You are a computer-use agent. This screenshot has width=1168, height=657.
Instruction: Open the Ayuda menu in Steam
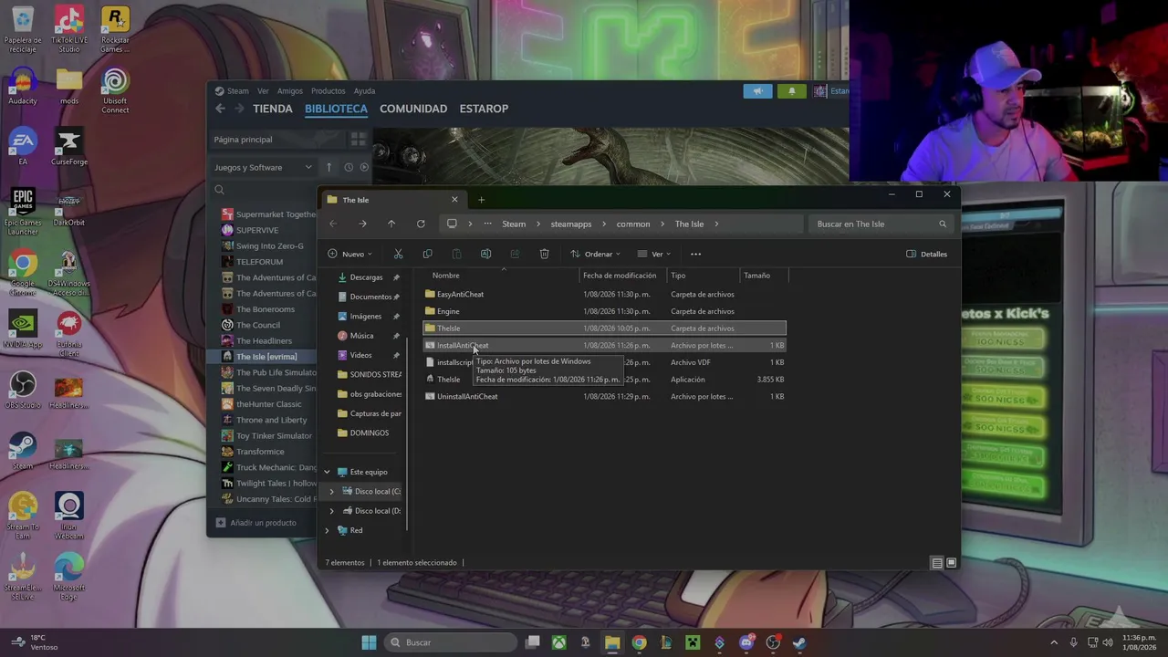click(x=364, y=91)
